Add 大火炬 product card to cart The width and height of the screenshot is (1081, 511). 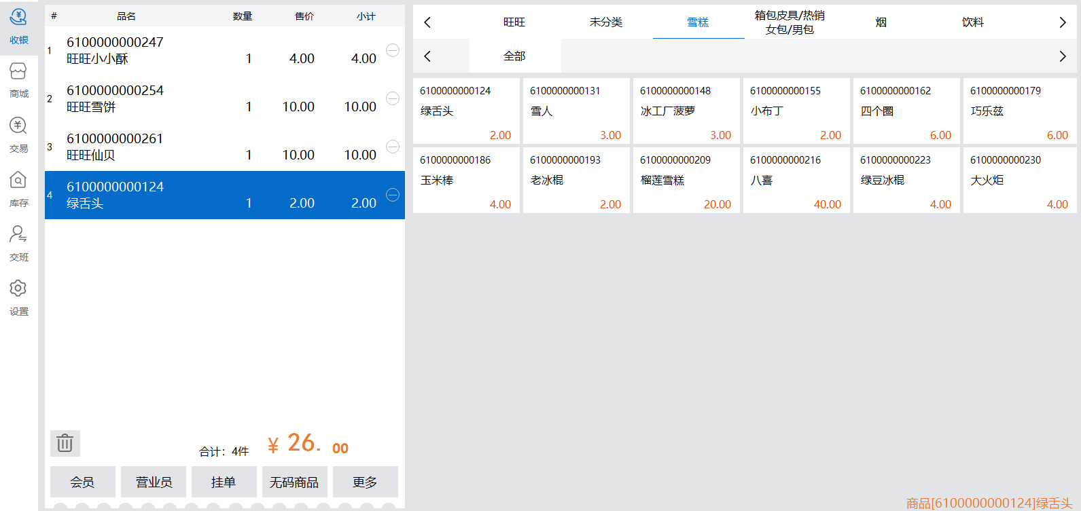1020,181
